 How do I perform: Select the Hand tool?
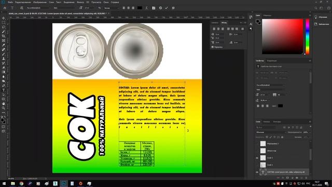point(4,104)
